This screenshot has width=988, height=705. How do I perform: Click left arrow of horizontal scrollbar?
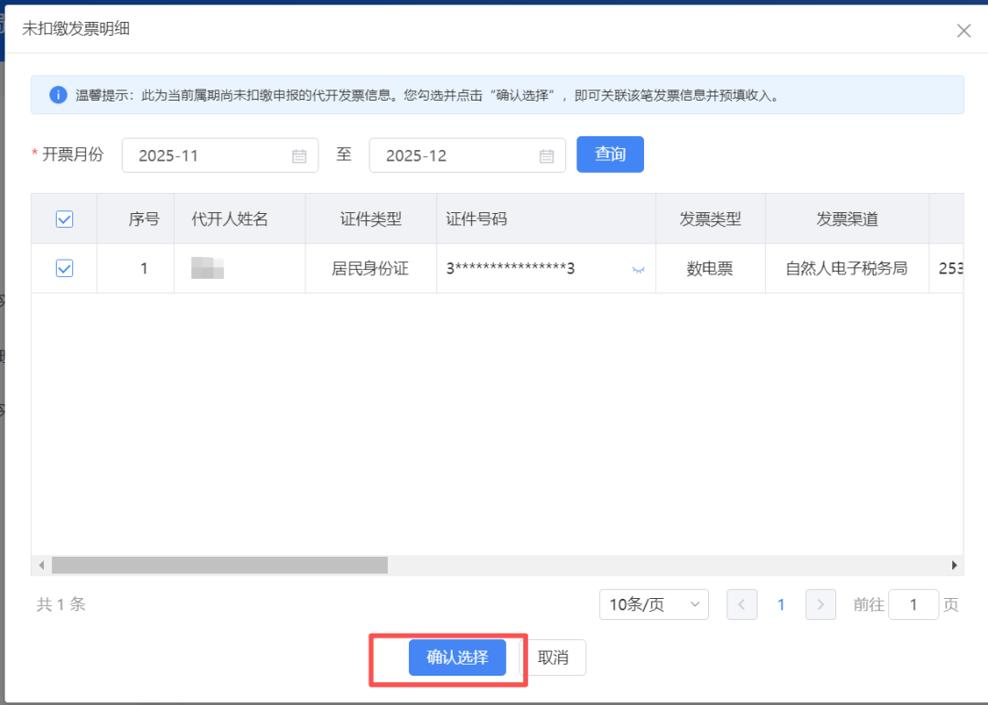tap(40, 565)
